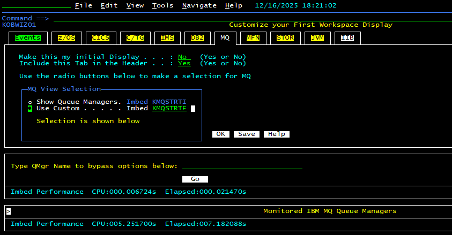The width and height of the screenshot is (452, 235).
Task: Click the OK button
Action: click(220, 134)
